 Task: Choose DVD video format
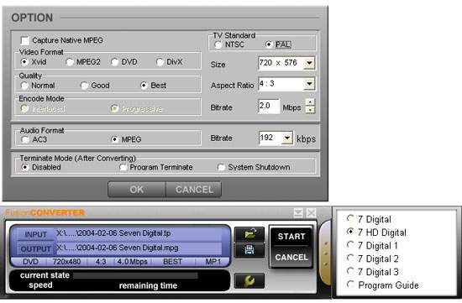(115, 62)
